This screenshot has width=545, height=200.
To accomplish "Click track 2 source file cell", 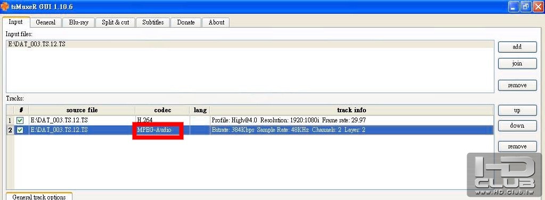I will 82,130.
